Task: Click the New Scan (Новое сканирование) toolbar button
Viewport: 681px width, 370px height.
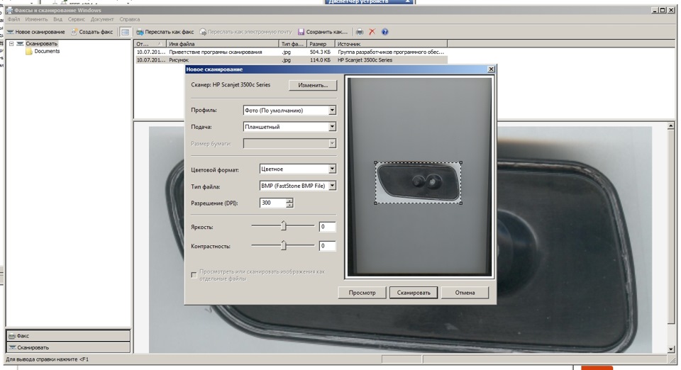Action: click(x=36, y=32)
